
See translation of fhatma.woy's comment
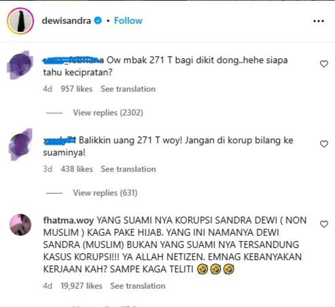click(138, 286)
